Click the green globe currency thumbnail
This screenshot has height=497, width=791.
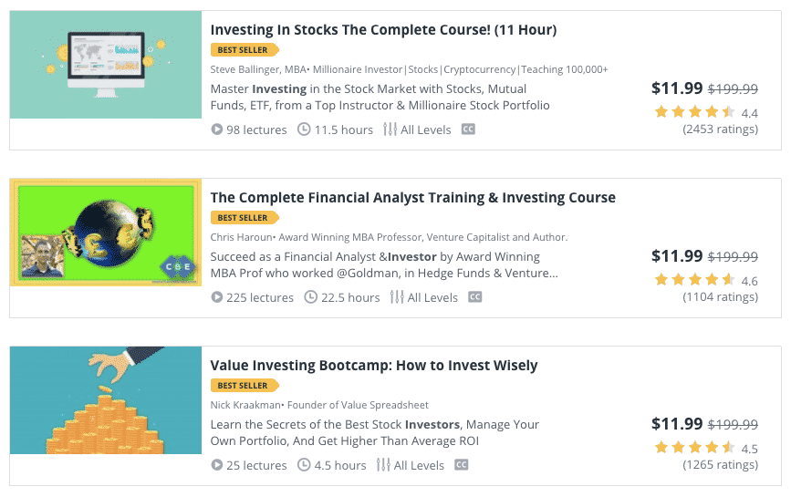106,233
